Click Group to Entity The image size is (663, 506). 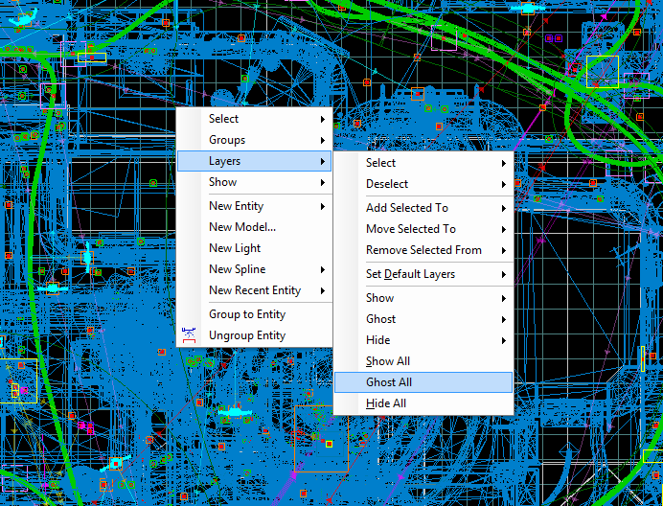pyautogui.click(x=247, y=314)
